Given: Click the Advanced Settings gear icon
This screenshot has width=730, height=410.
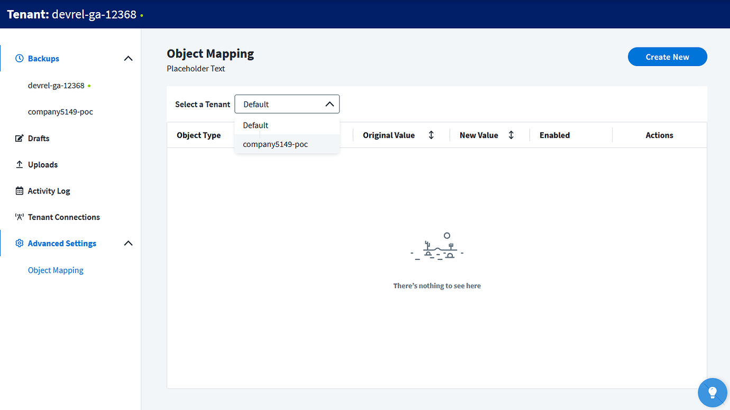Looking at the screenshot, I should pyautogui.click(x=19, y=243).
